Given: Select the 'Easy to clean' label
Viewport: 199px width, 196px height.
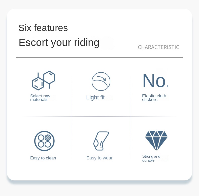Looking at the screenshot, I should (43, 158).
